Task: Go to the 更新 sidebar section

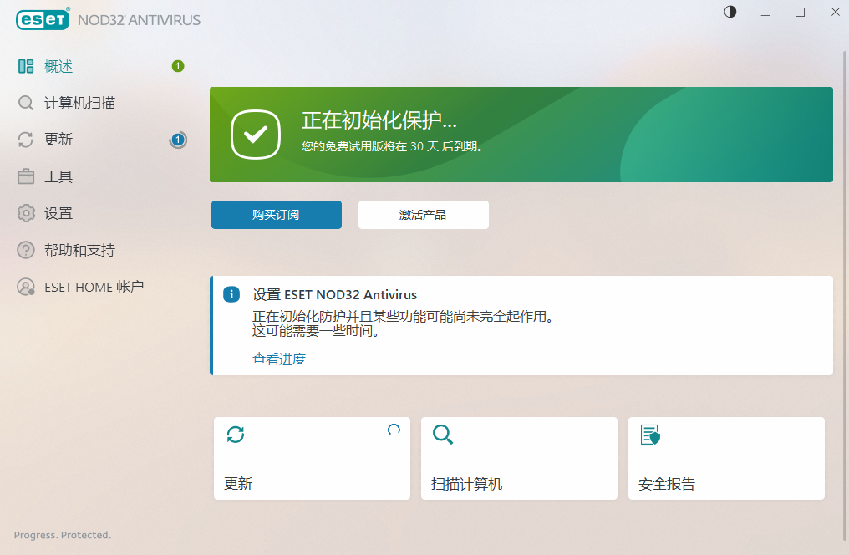Action: point(58,140)
